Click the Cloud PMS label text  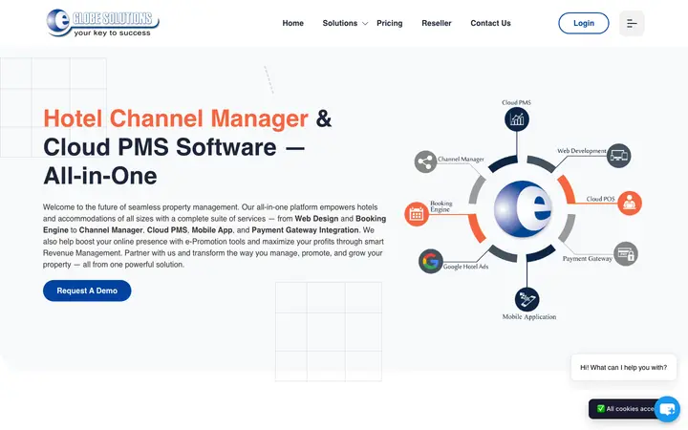click(x=516, y=102)
